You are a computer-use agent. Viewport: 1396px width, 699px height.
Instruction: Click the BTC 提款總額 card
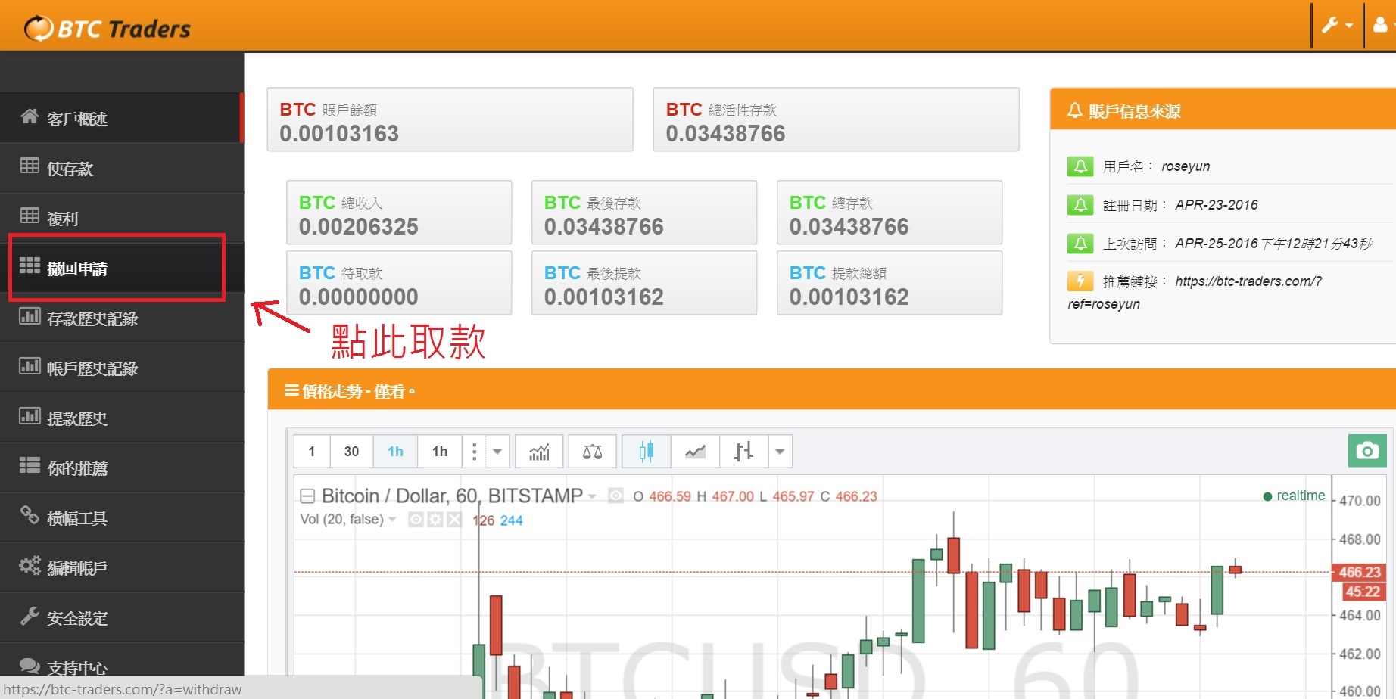click(x=890, y=283)
